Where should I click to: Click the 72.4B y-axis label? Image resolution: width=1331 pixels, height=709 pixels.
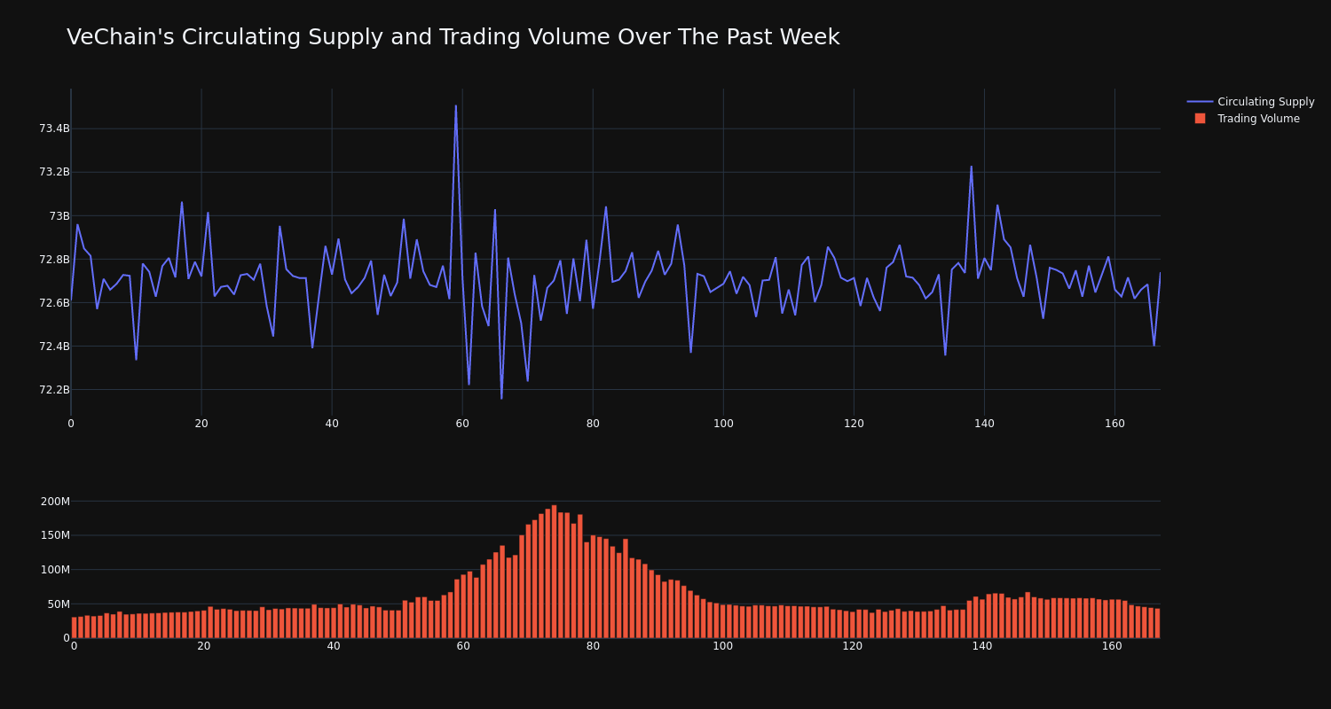(54, 346)
